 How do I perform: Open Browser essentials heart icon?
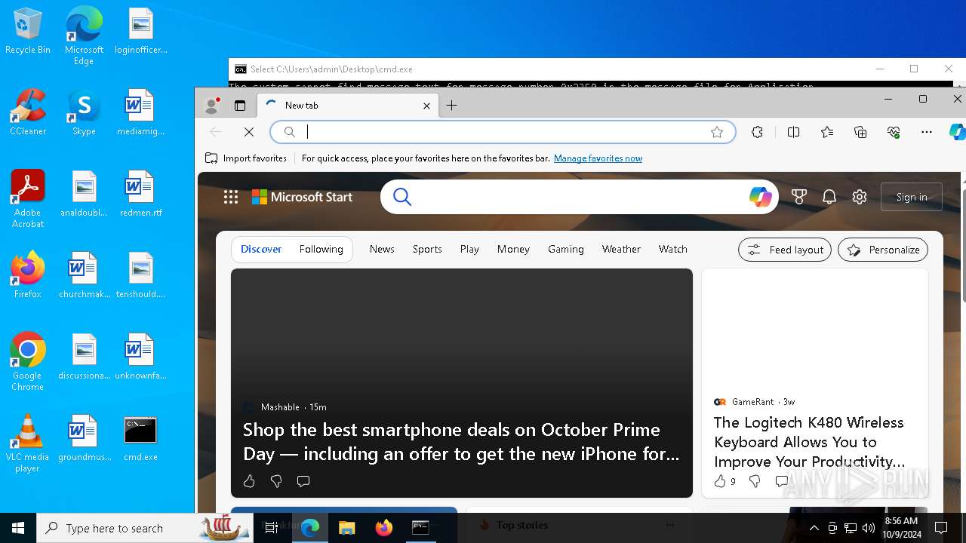(894, 132)
